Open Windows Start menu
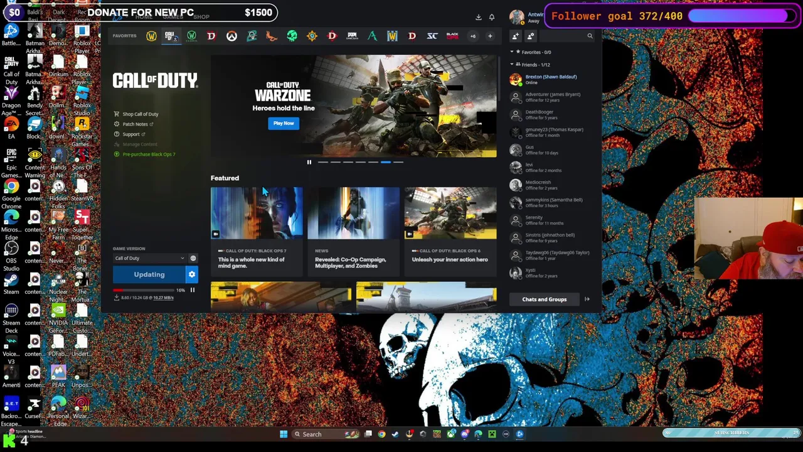Viewport: 803px width, 452px height. [x=284, y=434]
